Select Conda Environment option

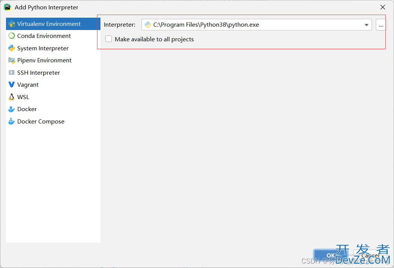coord(53,36)
